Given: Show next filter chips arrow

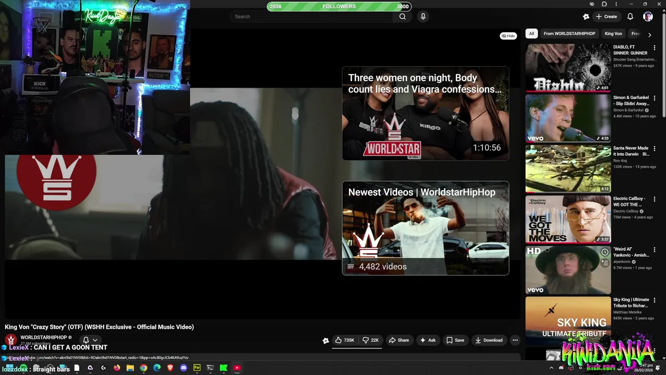Looking at the screenshot, I should (649, 34).
